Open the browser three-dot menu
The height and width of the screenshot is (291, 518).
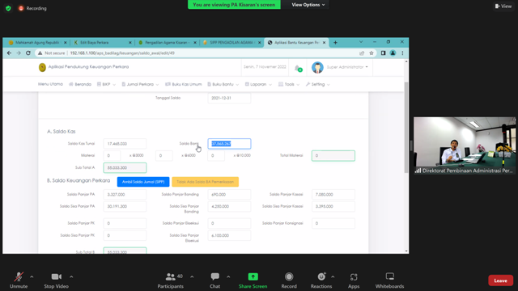(402, 53)
